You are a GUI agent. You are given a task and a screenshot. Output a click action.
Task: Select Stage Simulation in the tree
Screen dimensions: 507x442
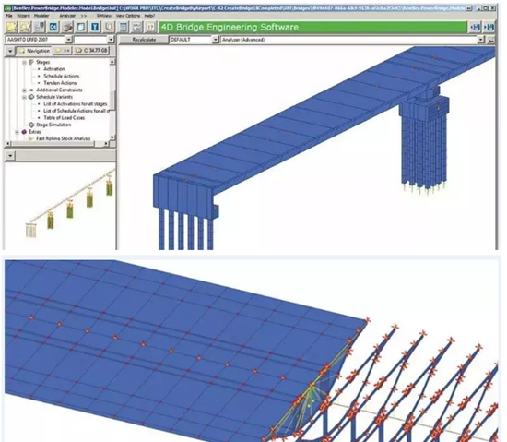53,125
